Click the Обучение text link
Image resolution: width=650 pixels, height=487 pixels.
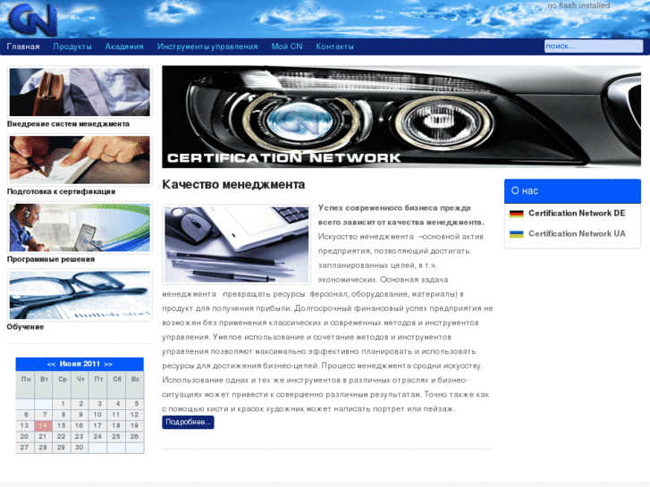point(25,326)
